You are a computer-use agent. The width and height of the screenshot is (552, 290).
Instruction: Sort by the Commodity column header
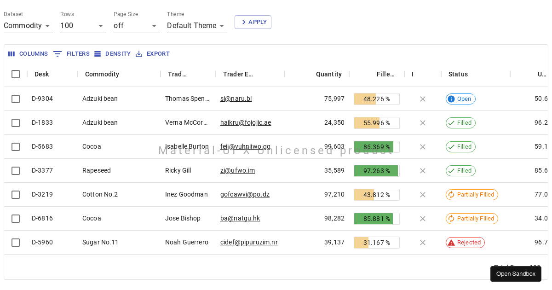coord(102,74)
